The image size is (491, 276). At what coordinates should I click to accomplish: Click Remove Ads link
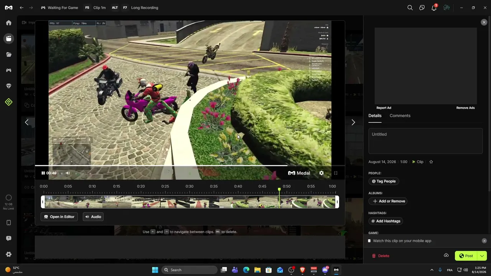[x=465, y=108]
